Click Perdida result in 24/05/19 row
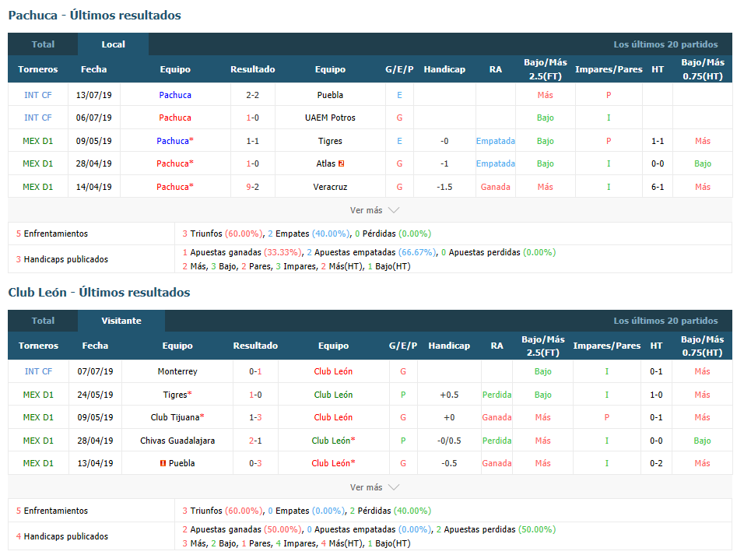 [x=497, y=395]
